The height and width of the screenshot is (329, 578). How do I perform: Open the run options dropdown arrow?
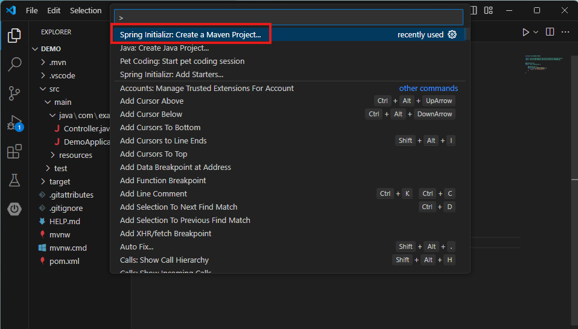pyautogui.click(x=536, y=32)
